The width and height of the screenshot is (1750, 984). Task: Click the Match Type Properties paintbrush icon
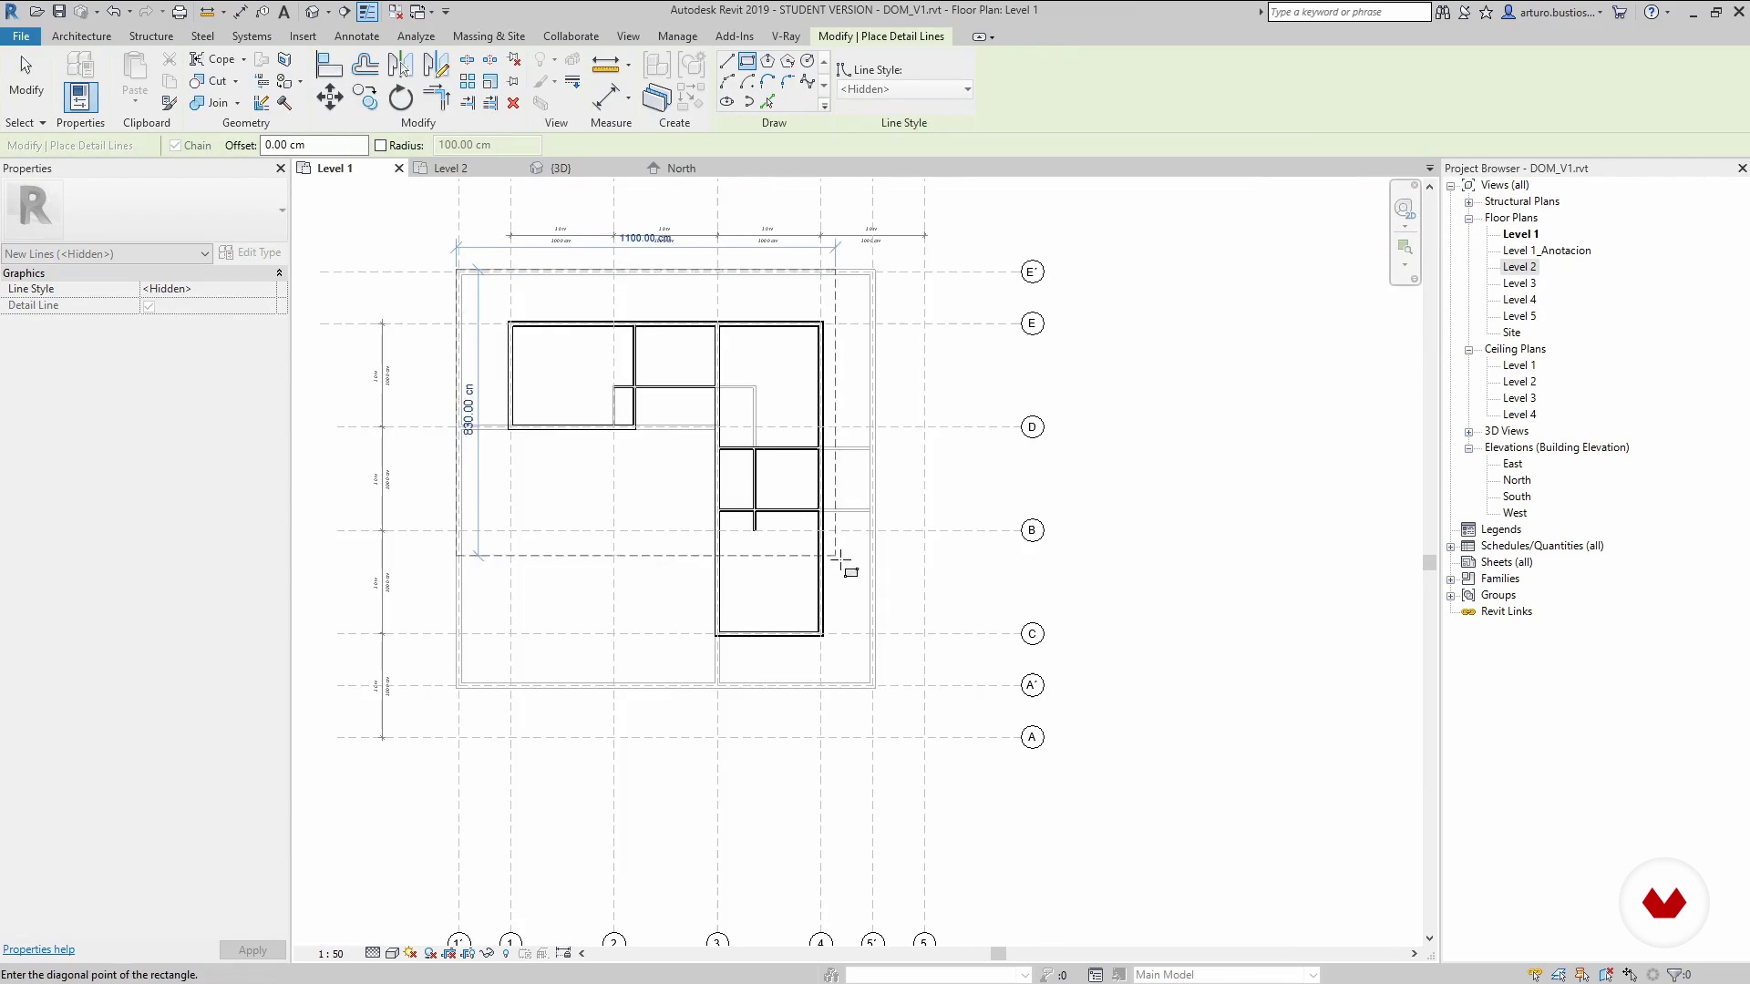click(x=169, y=103)
